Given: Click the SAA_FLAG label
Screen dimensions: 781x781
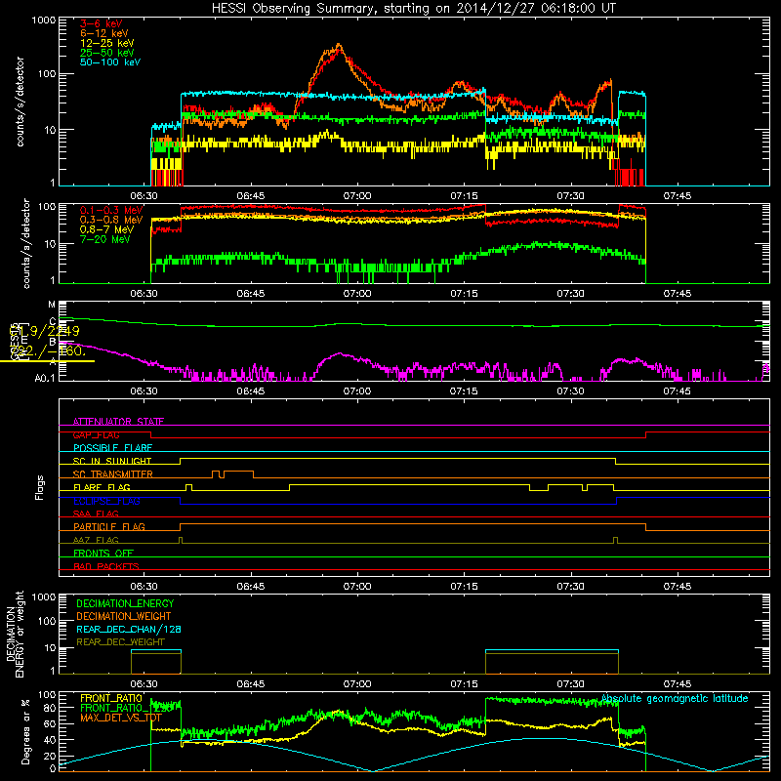Looking at the screenshot, I should pyautogui.click(x=96, y=514).
